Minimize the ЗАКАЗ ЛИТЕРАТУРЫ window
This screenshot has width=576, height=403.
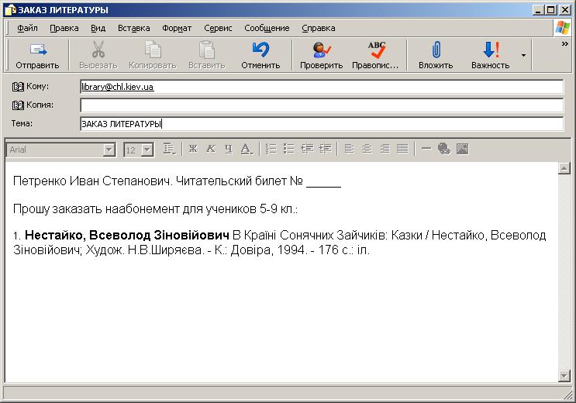tap(538, 10)
